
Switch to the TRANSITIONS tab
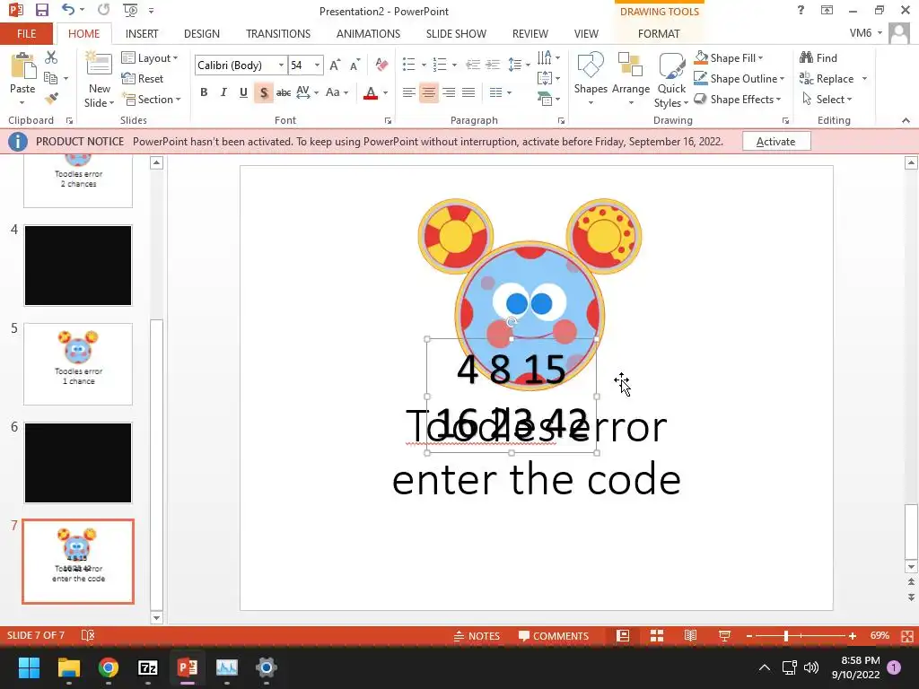click(278, 33)
